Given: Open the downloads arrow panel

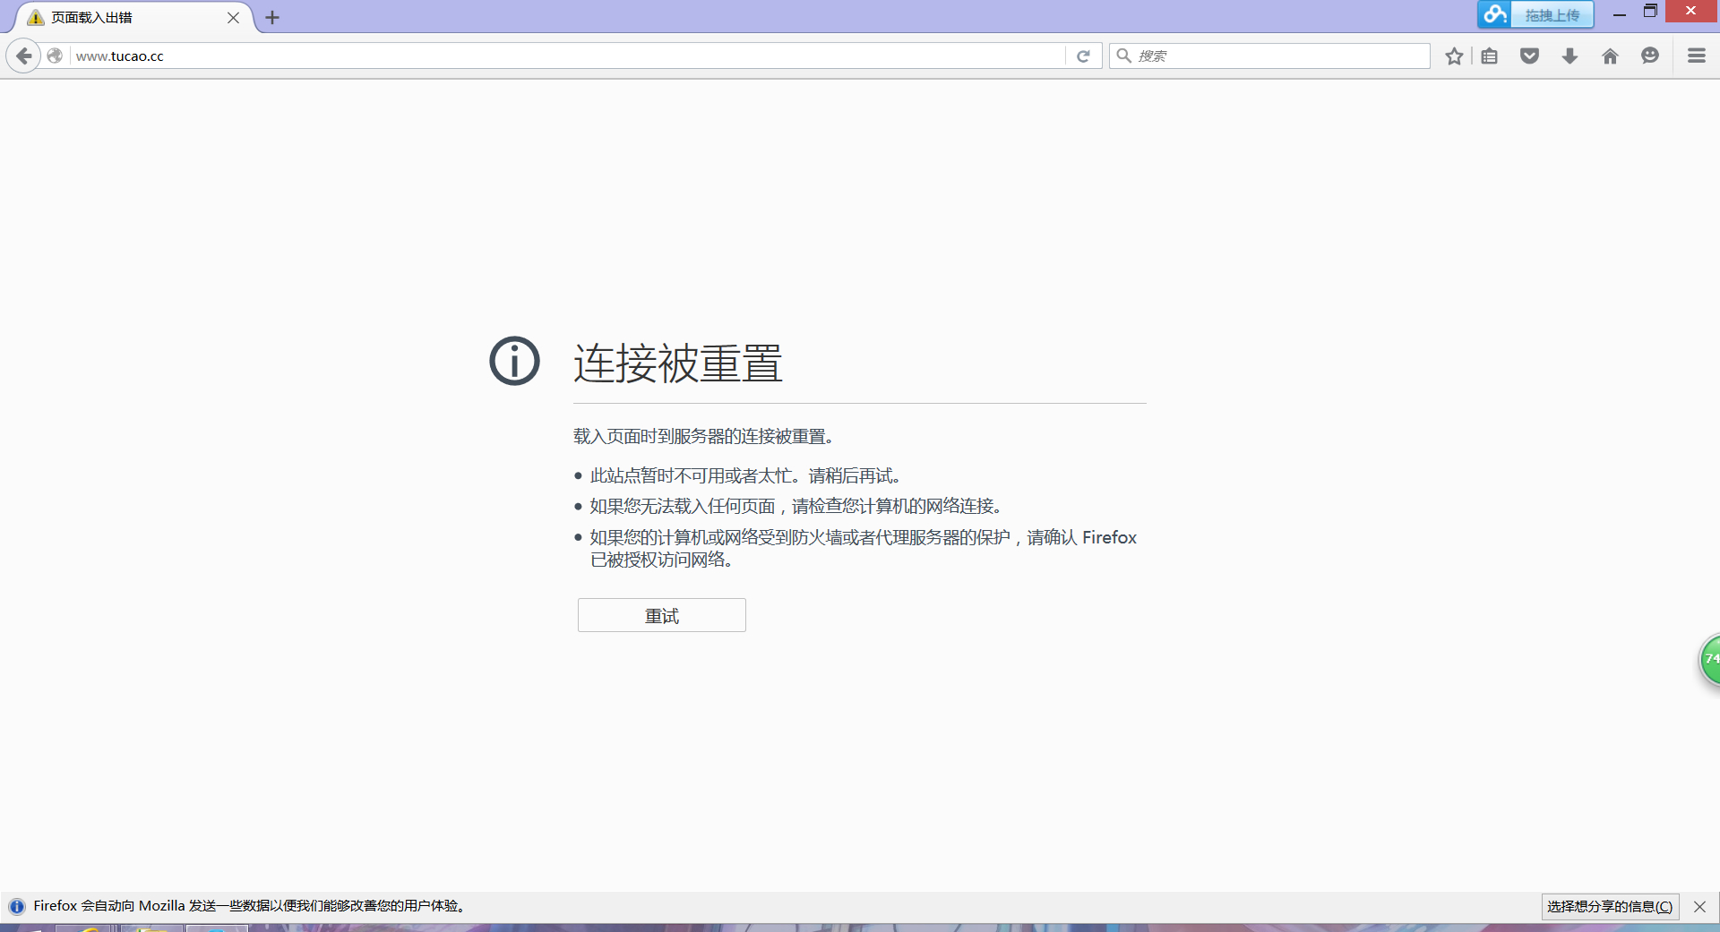Looking at the screenshot, I should click(1569, 56).
